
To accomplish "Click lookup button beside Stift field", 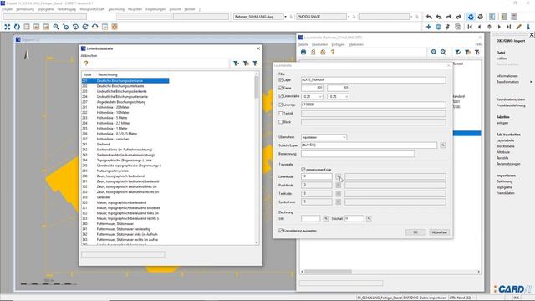I will coord(326,218).
